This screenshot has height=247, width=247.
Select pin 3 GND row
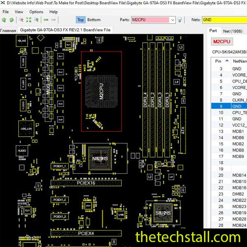pyautogui.click(x=229, y=69)
